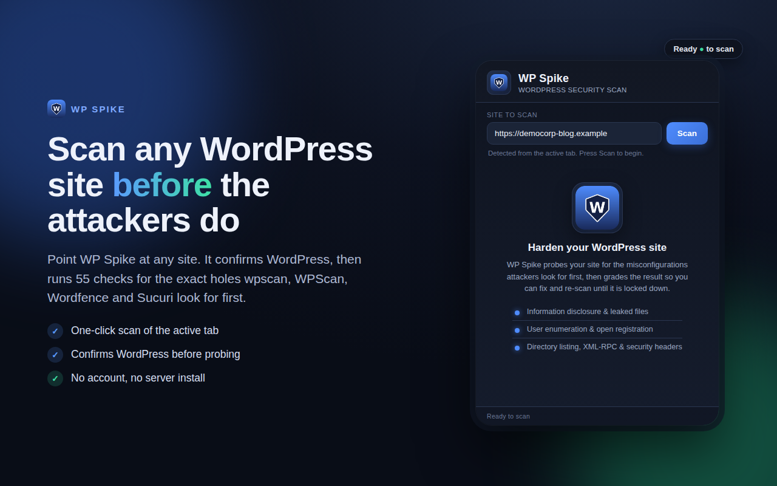Click the No account, no server install text

138,378
